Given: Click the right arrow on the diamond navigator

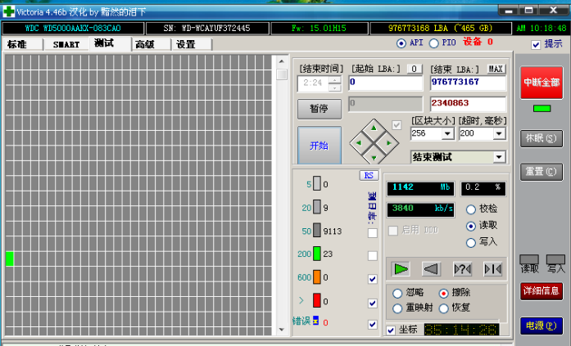Looking at the screenshot, I should click(x=391, y=142).
